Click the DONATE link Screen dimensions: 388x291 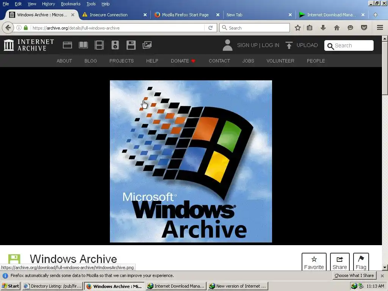pos(183,61)
